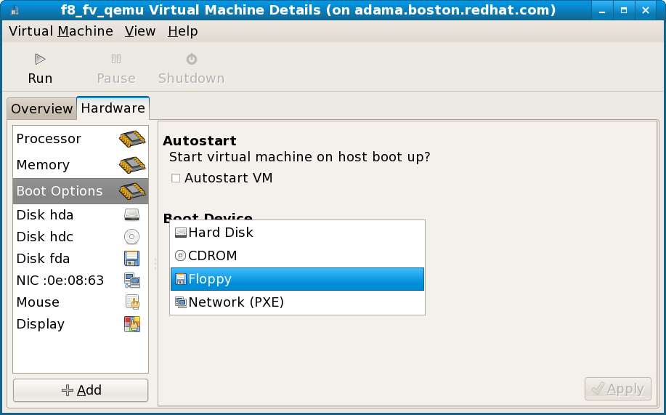
Task: Click the Disk fda floppy icon
Action: click(x=131, y=258)
